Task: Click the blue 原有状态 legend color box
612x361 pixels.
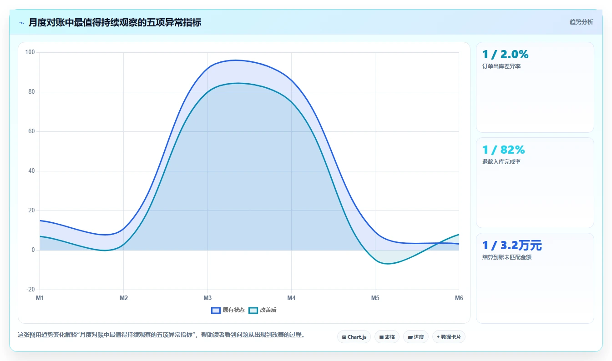Action: tap(216, 310)
